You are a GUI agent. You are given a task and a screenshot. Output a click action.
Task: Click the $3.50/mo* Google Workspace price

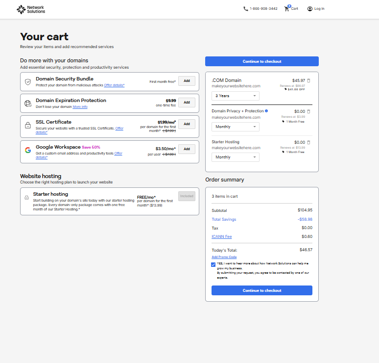pos(166,149)
